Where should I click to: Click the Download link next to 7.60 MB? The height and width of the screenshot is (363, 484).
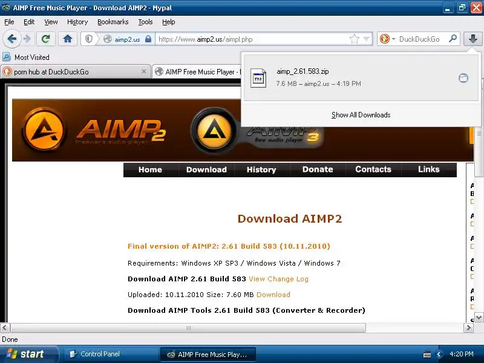(x=273, y=295)
